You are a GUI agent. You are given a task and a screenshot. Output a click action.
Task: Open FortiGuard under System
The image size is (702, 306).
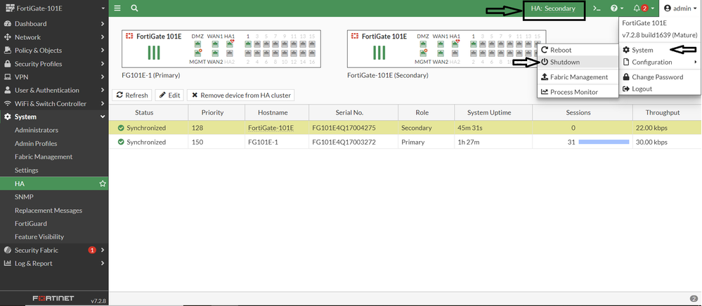coord(30,223)
